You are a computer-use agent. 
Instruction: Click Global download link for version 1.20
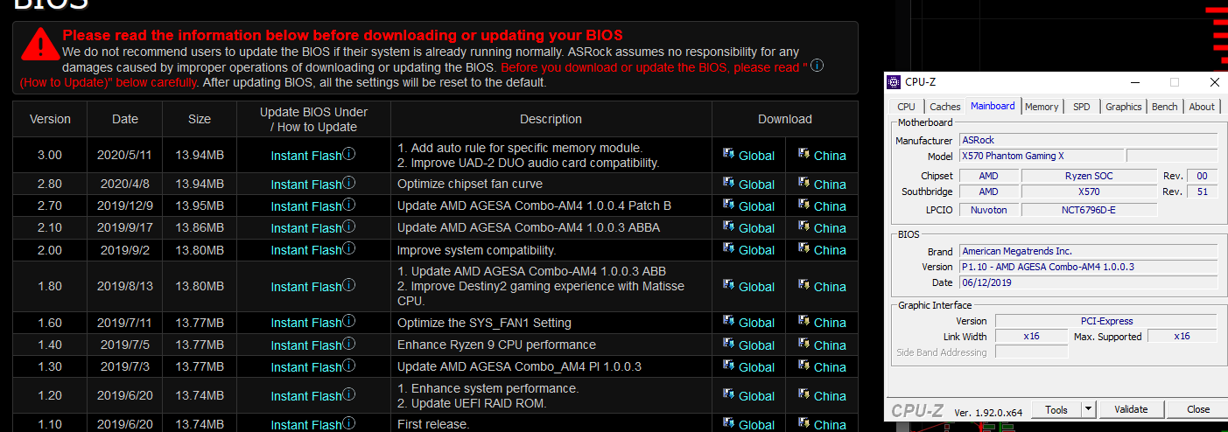point(756,396)
